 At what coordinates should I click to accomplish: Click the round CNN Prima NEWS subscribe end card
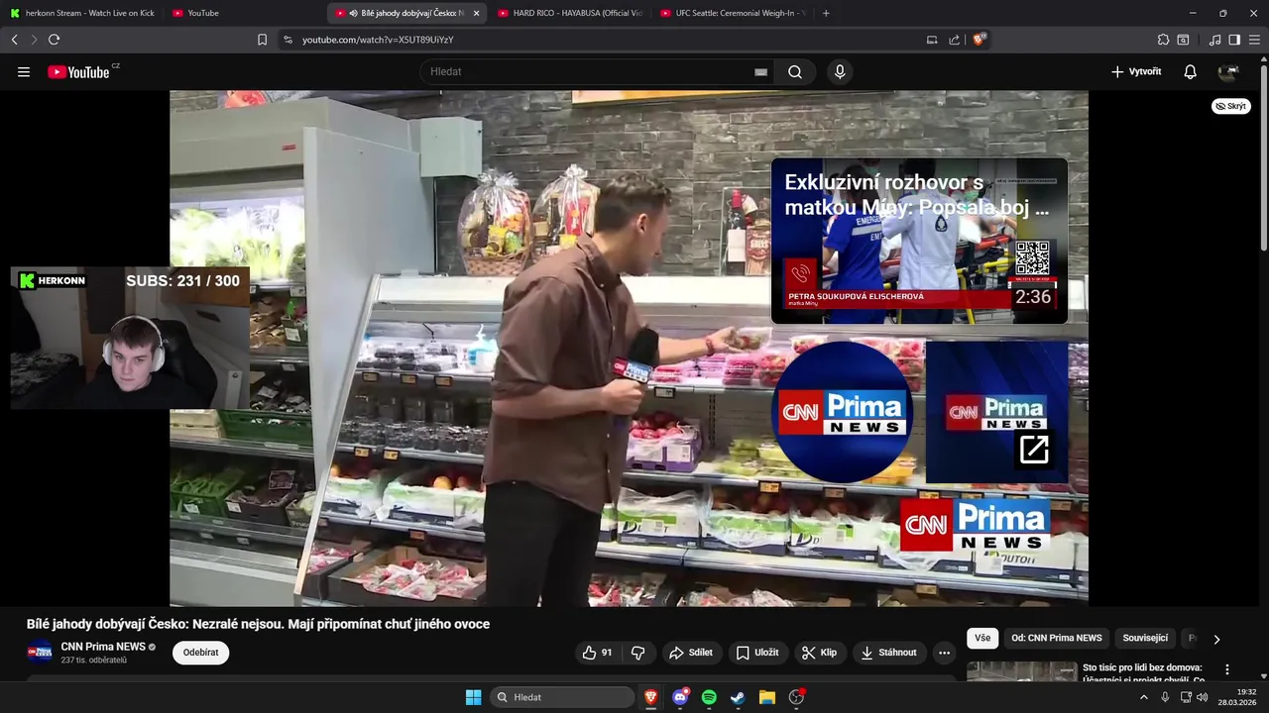pos(842,412)
